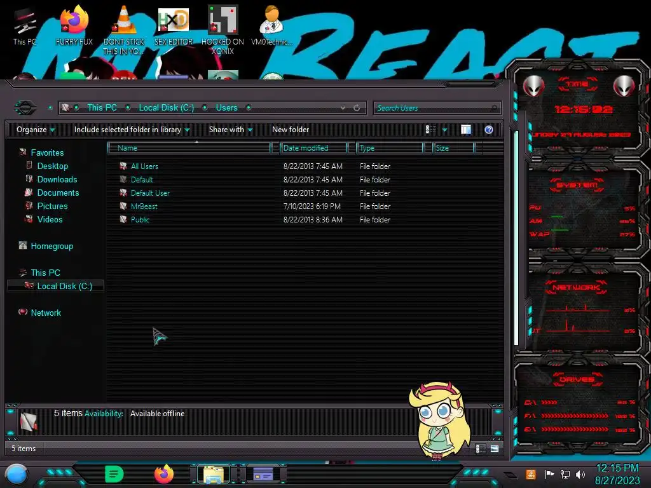
Task: Open the SEX EDITOR HxD shortcut
Action: click(174, 25)
